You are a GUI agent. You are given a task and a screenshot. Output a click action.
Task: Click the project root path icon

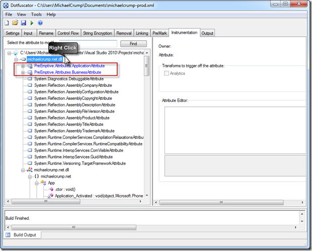click(x=16, y=53)
